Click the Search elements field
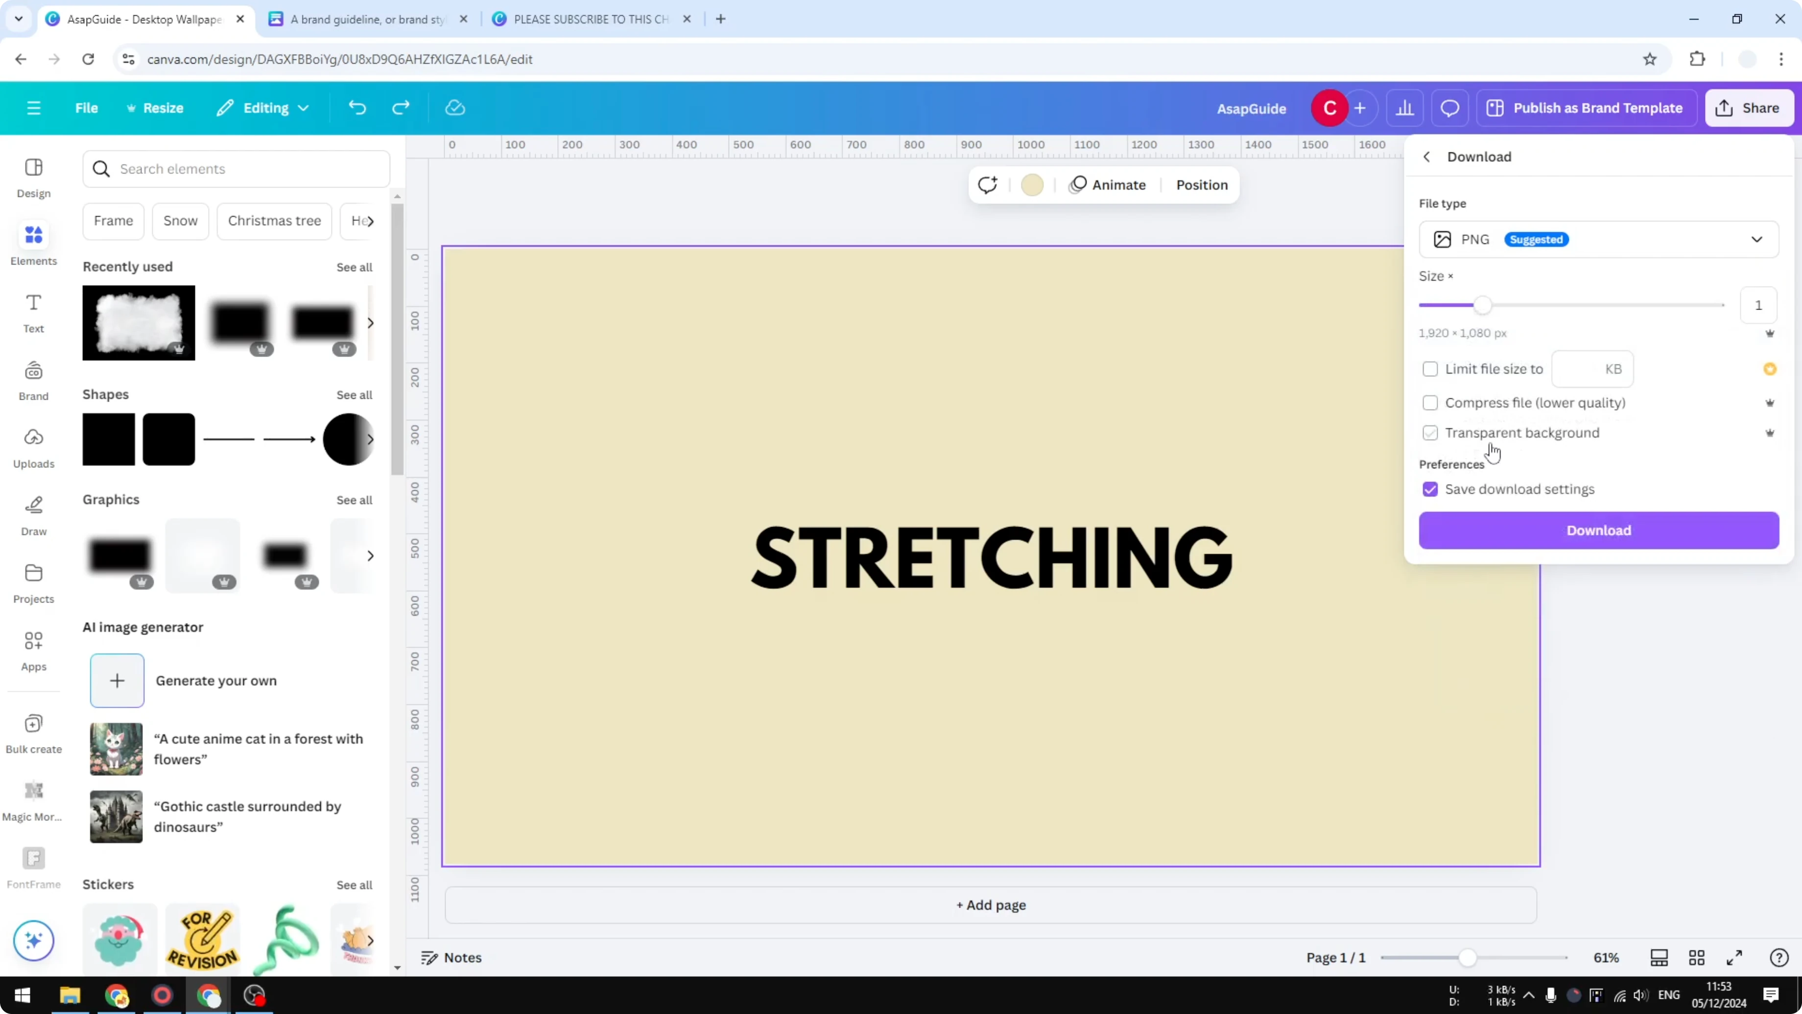 point(237,169)
